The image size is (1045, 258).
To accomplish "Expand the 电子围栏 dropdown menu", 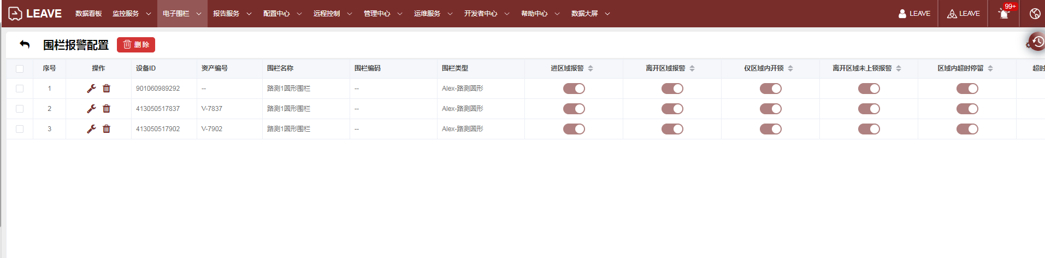I will [x=182, y=14].
